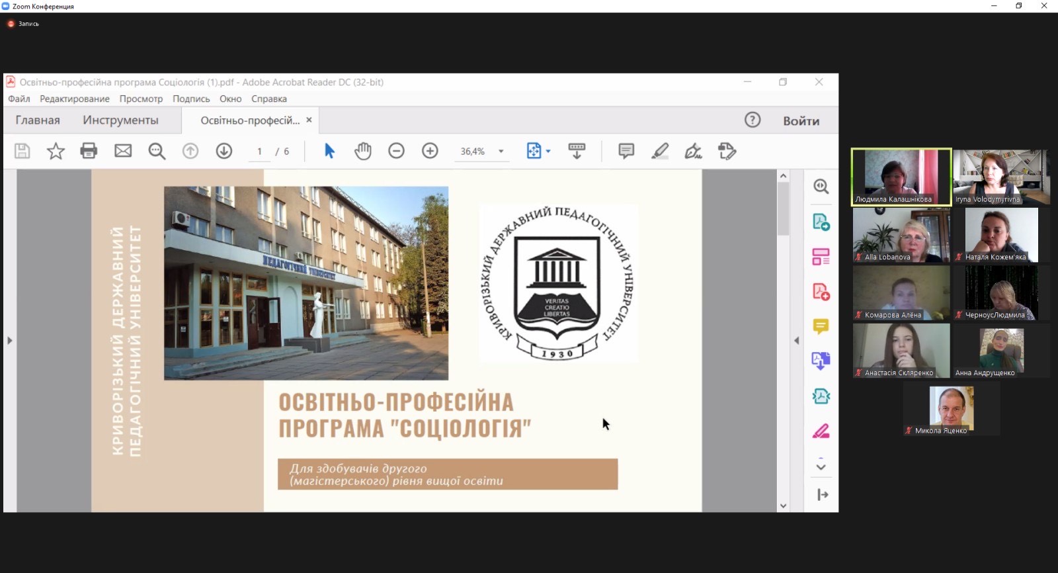Select Наталя Кожем'яка video thumbnail
Viewport: 1058px width, 573px height.
click(x=1001, y=235)
